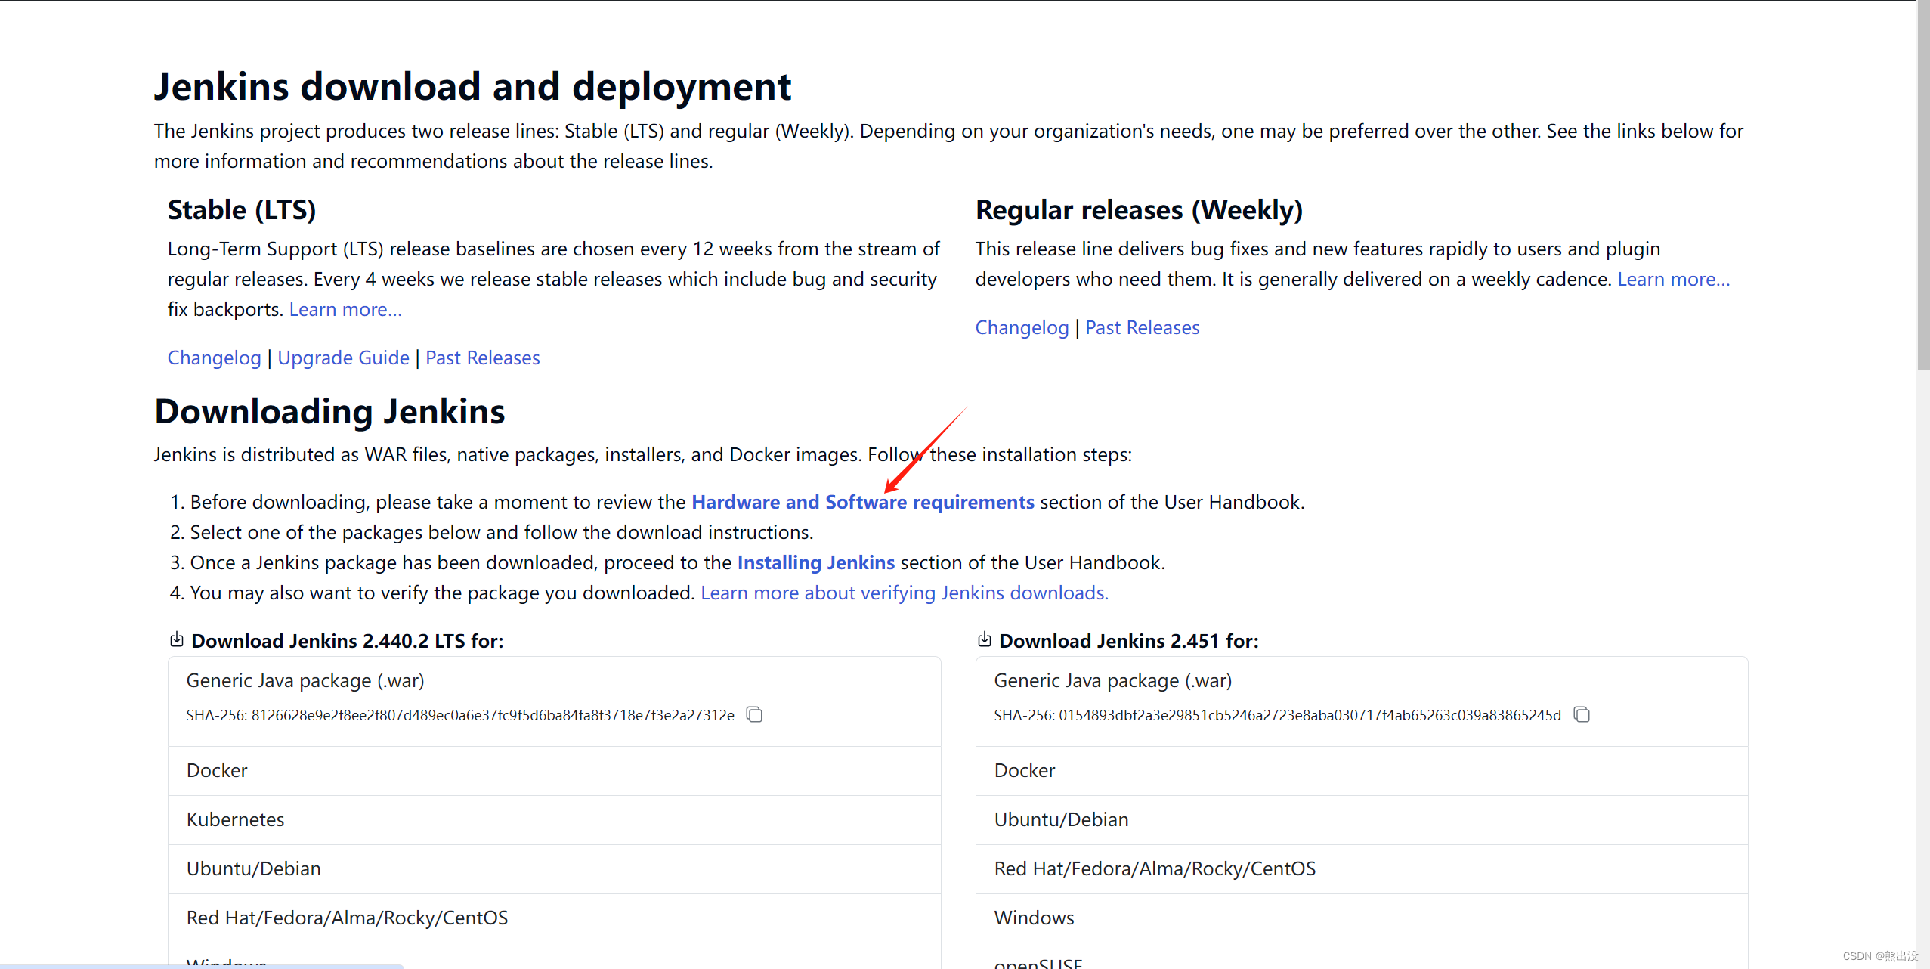
Task: Expand the Docker option under the LTS downloads
Action: 216,770
